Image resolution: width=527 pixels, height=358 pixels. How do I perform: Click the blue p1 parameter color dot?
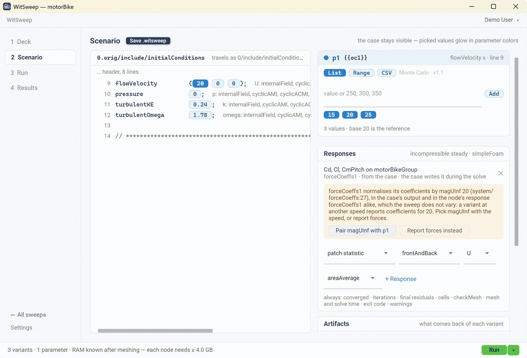tap(326, 58)
